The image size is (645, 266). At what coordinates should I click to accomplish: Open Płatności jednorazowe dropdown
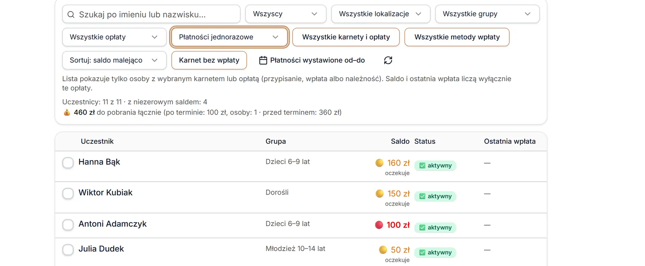click(x=230, y=37)
